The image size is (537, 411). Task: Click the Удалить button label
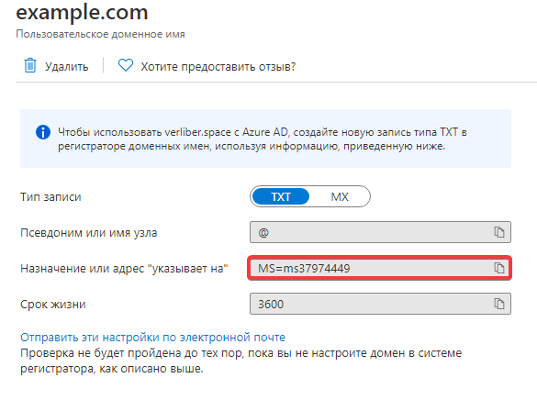tap(66, 66)
